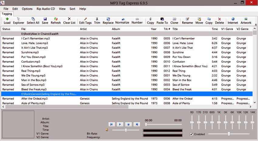Click the preamp slider beside Enabled

229,134
